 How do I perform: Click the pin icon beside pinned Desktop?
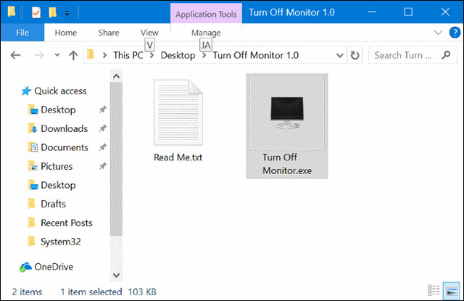tap(102, 110)
